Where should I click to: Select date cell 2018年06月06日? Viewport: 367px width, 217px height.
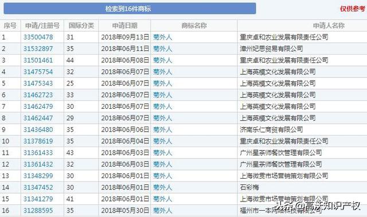click(125, 129)
